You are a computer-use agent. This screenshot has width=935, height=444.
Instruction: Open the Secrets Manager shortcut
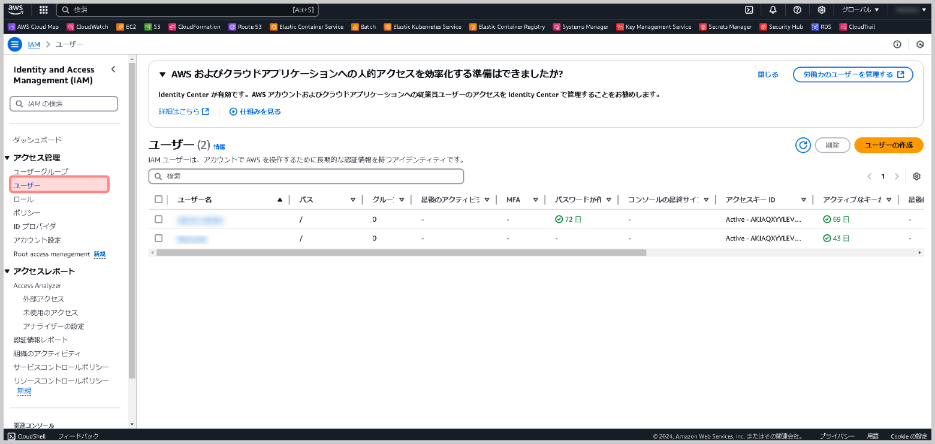point(725,27)
